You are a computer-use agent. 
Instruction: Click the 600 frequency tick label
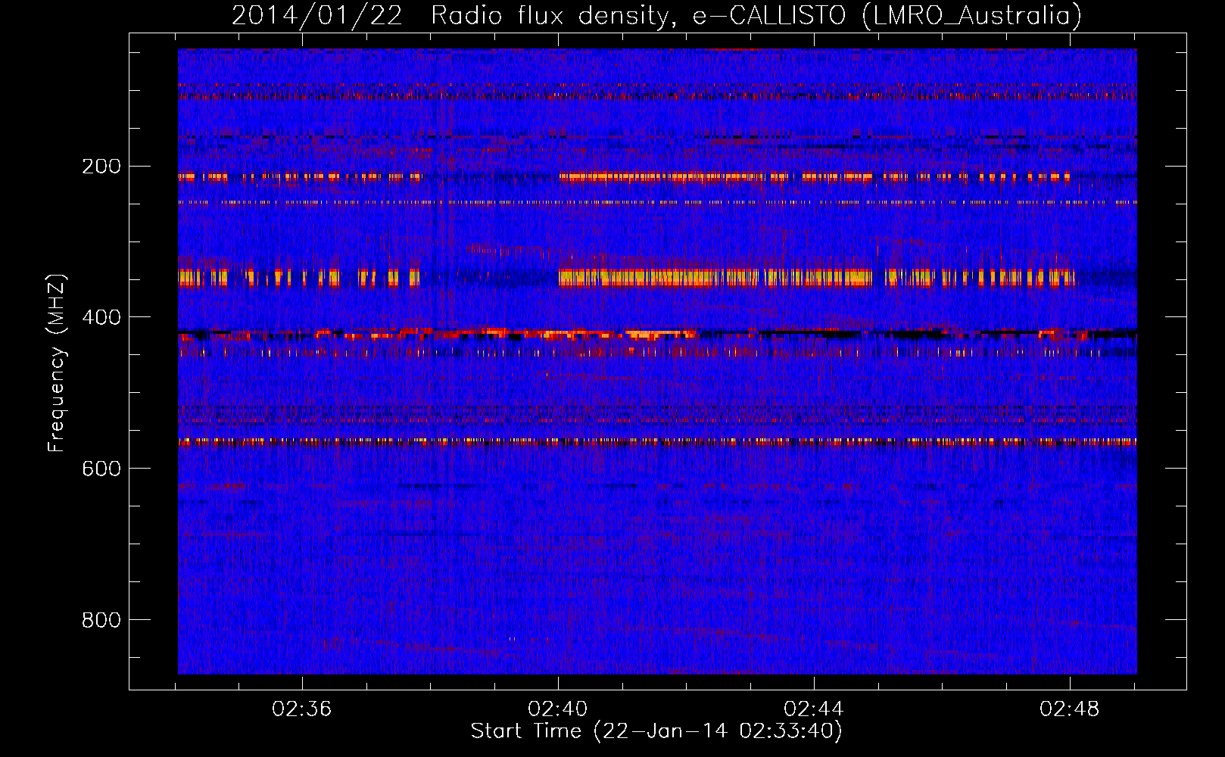coord(101,469)
